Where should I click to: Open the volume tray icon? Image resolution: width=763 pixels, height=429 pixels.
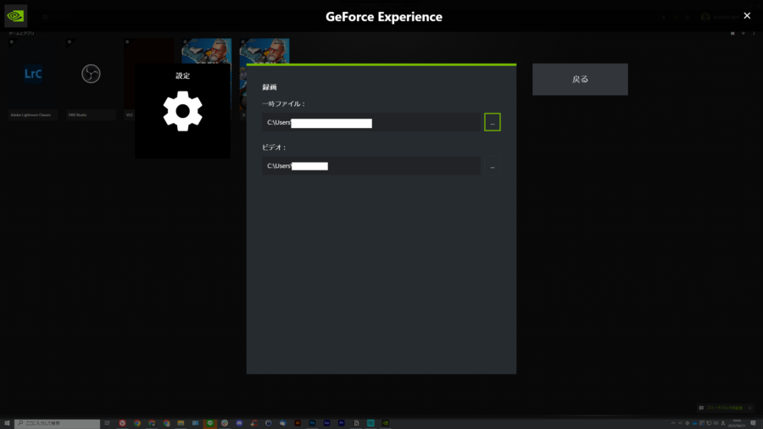716,423
